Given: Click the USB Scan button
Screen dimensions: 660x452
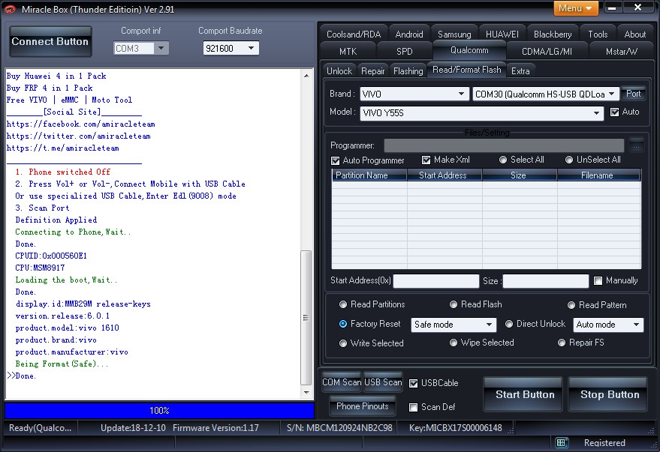Looking at the screenshot, I should tap(383, 382).
